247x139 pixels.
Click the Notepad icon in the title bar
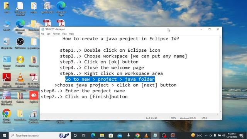coord(42,29)
